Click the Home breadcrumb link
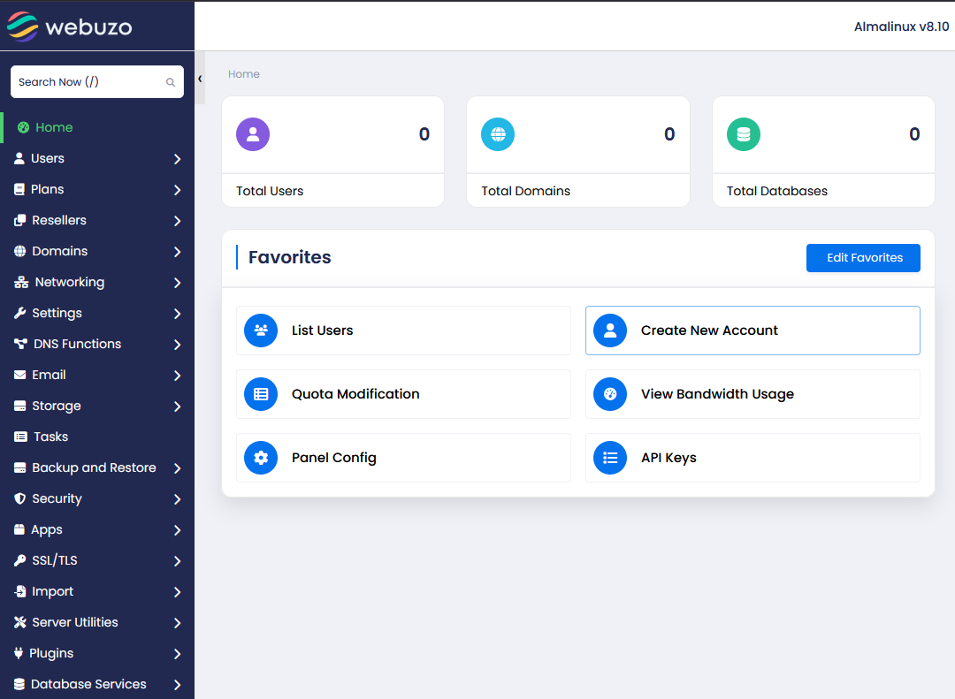 (244, 74)
